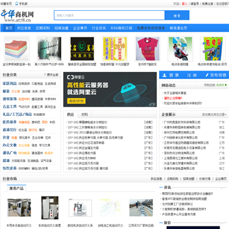
Task: Open the gas furnace product thumbnail
Action: tap(50, 49)
